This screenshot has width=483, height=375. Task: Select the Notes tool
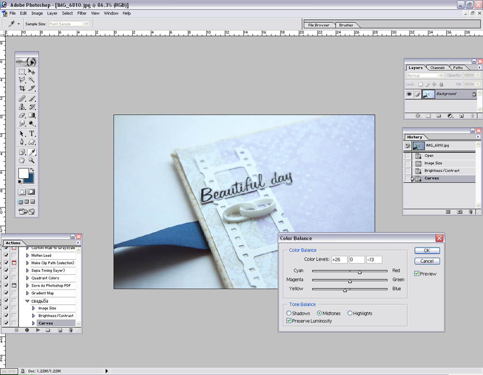22,152
